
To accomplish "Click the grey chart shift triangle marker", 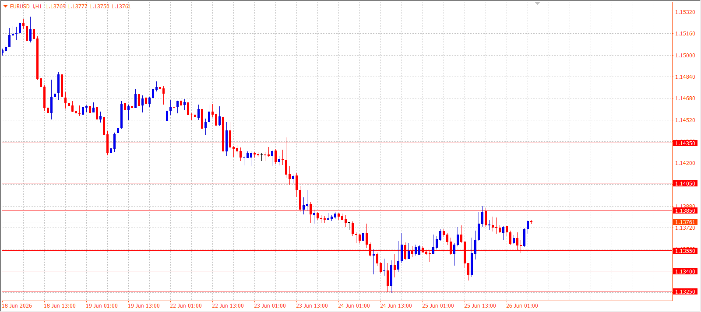I will pyautogui.click(x=538, y=4).
